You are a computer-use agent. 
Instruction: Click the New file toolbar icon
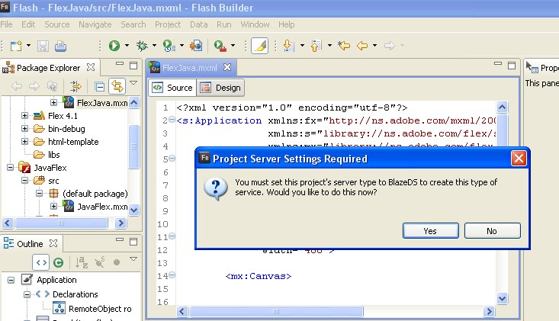coord(16,46)
